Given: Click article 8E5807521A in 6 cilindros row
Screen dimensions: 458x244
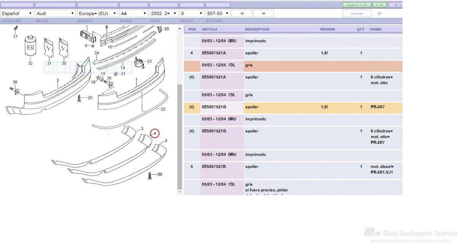Looking at the screenshot, I should (x=214, y=77).
